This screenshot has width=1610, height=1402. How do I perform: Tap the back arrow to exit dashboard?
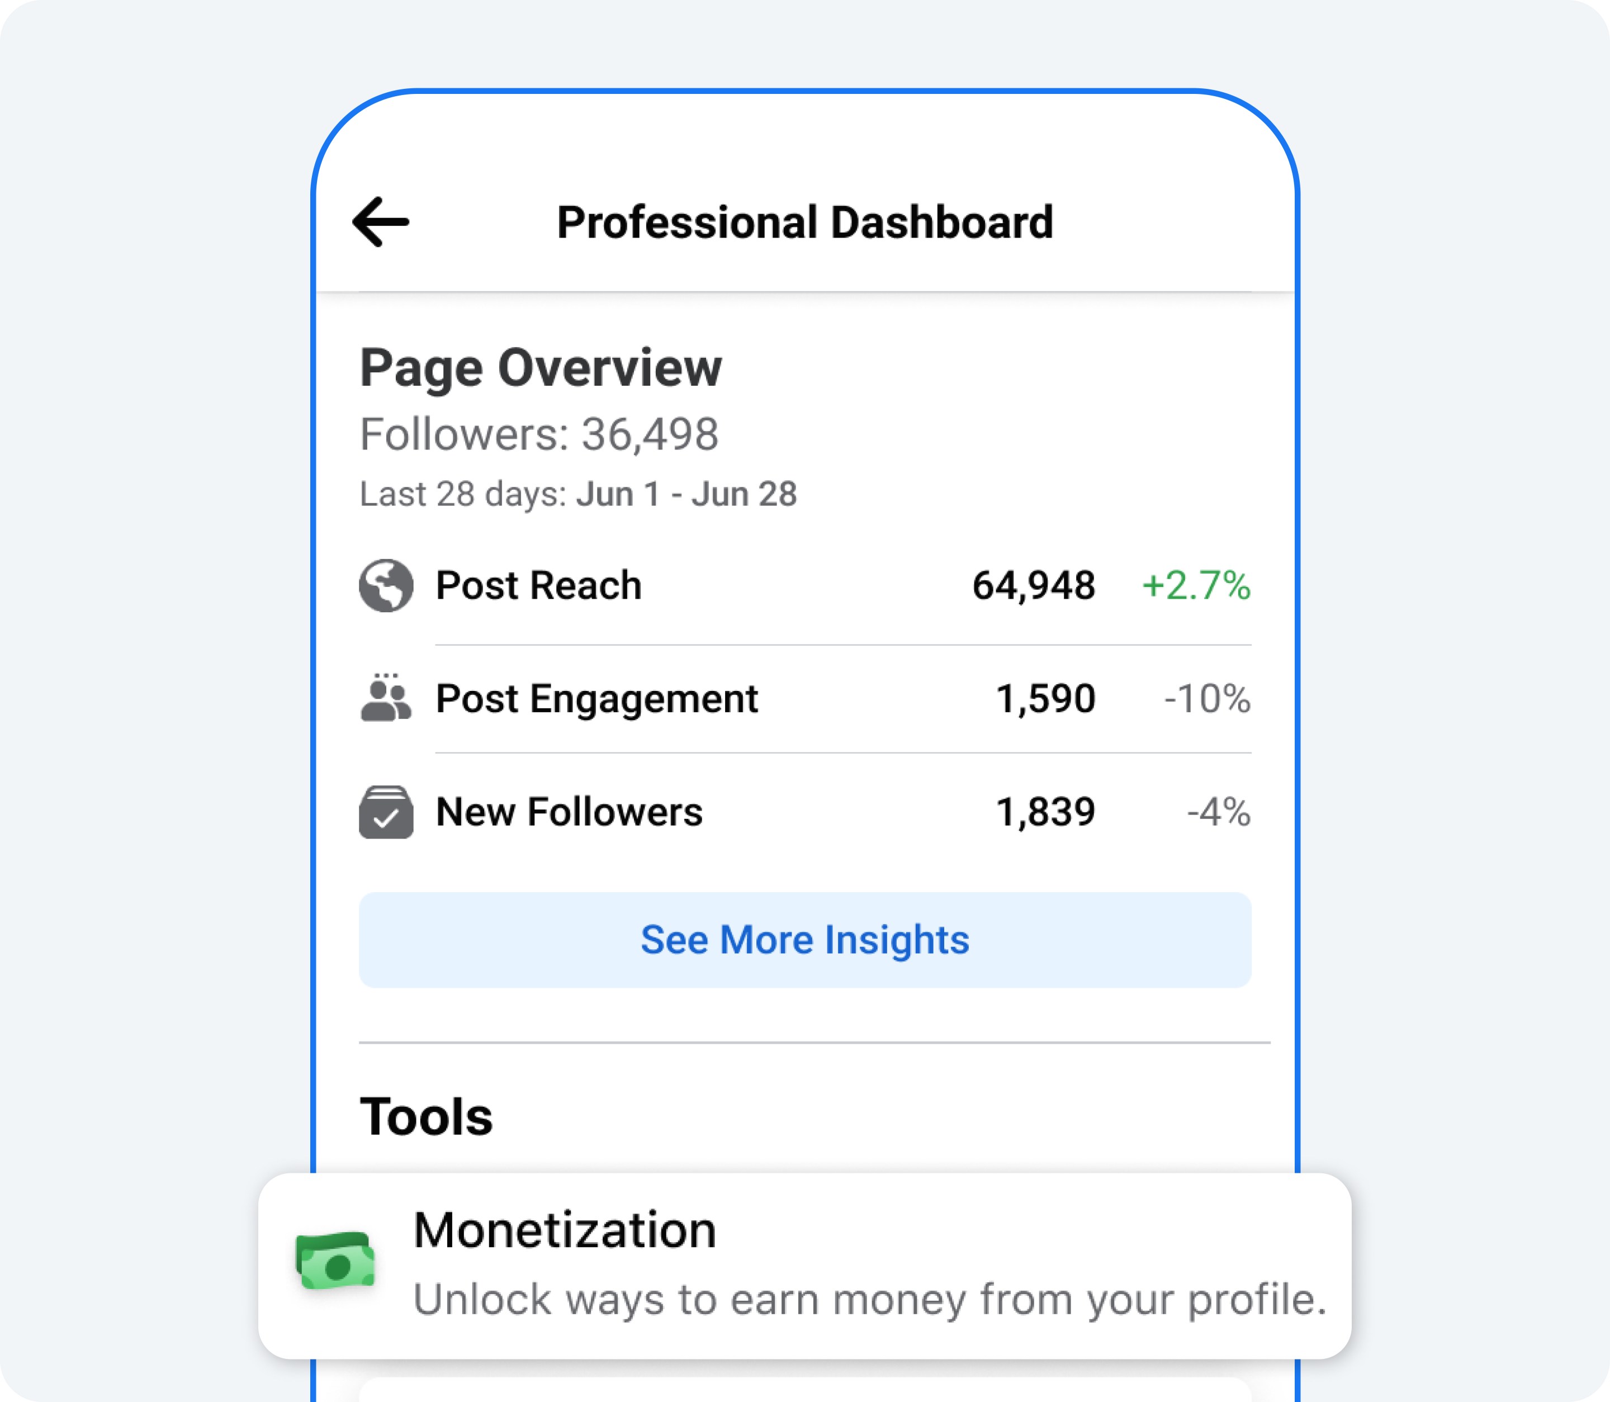380,222
